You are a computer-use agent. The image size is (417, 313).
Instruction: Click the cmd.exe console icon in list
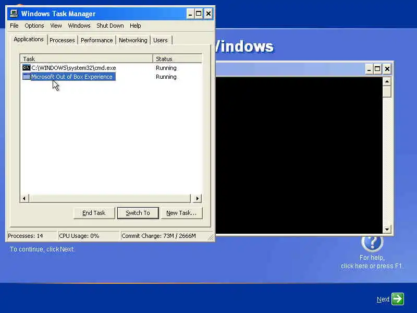tap(26, 68)
